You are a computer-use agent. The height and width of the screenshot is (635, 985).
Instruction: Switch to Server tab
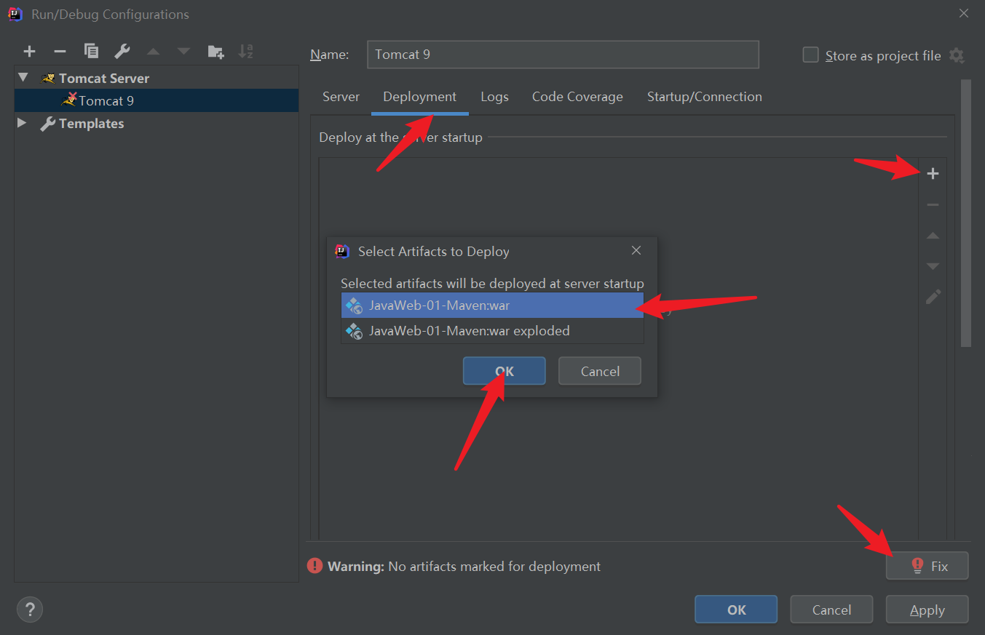point(341,97)
